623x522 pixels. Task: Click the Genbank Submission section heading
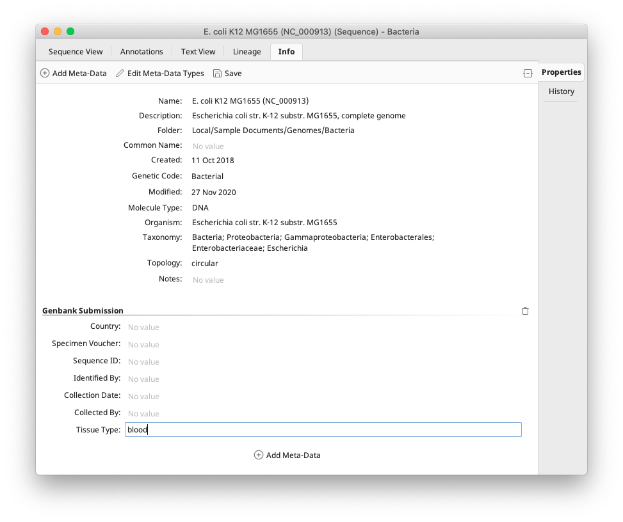tap(83, 310)
